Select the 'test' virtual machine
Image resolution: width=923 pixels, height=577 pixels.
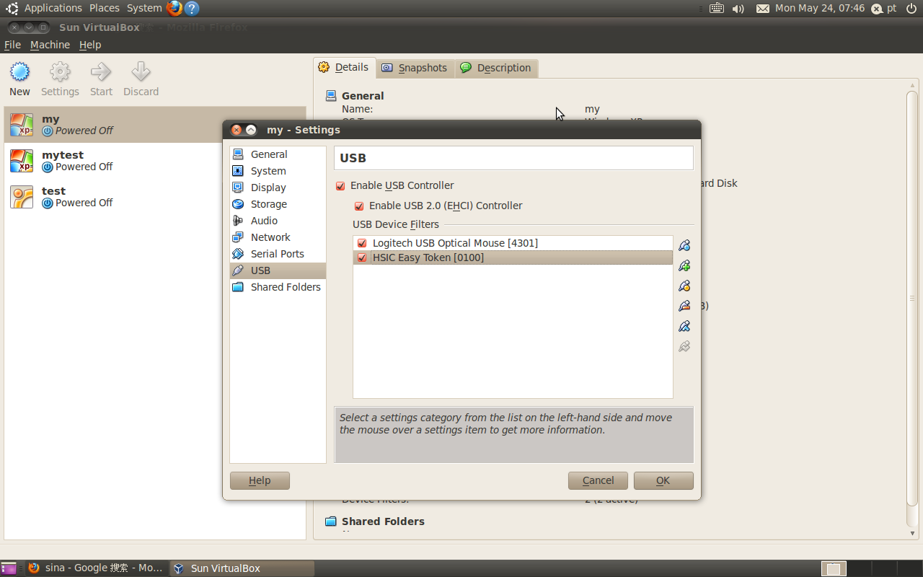tap(155, 197)
